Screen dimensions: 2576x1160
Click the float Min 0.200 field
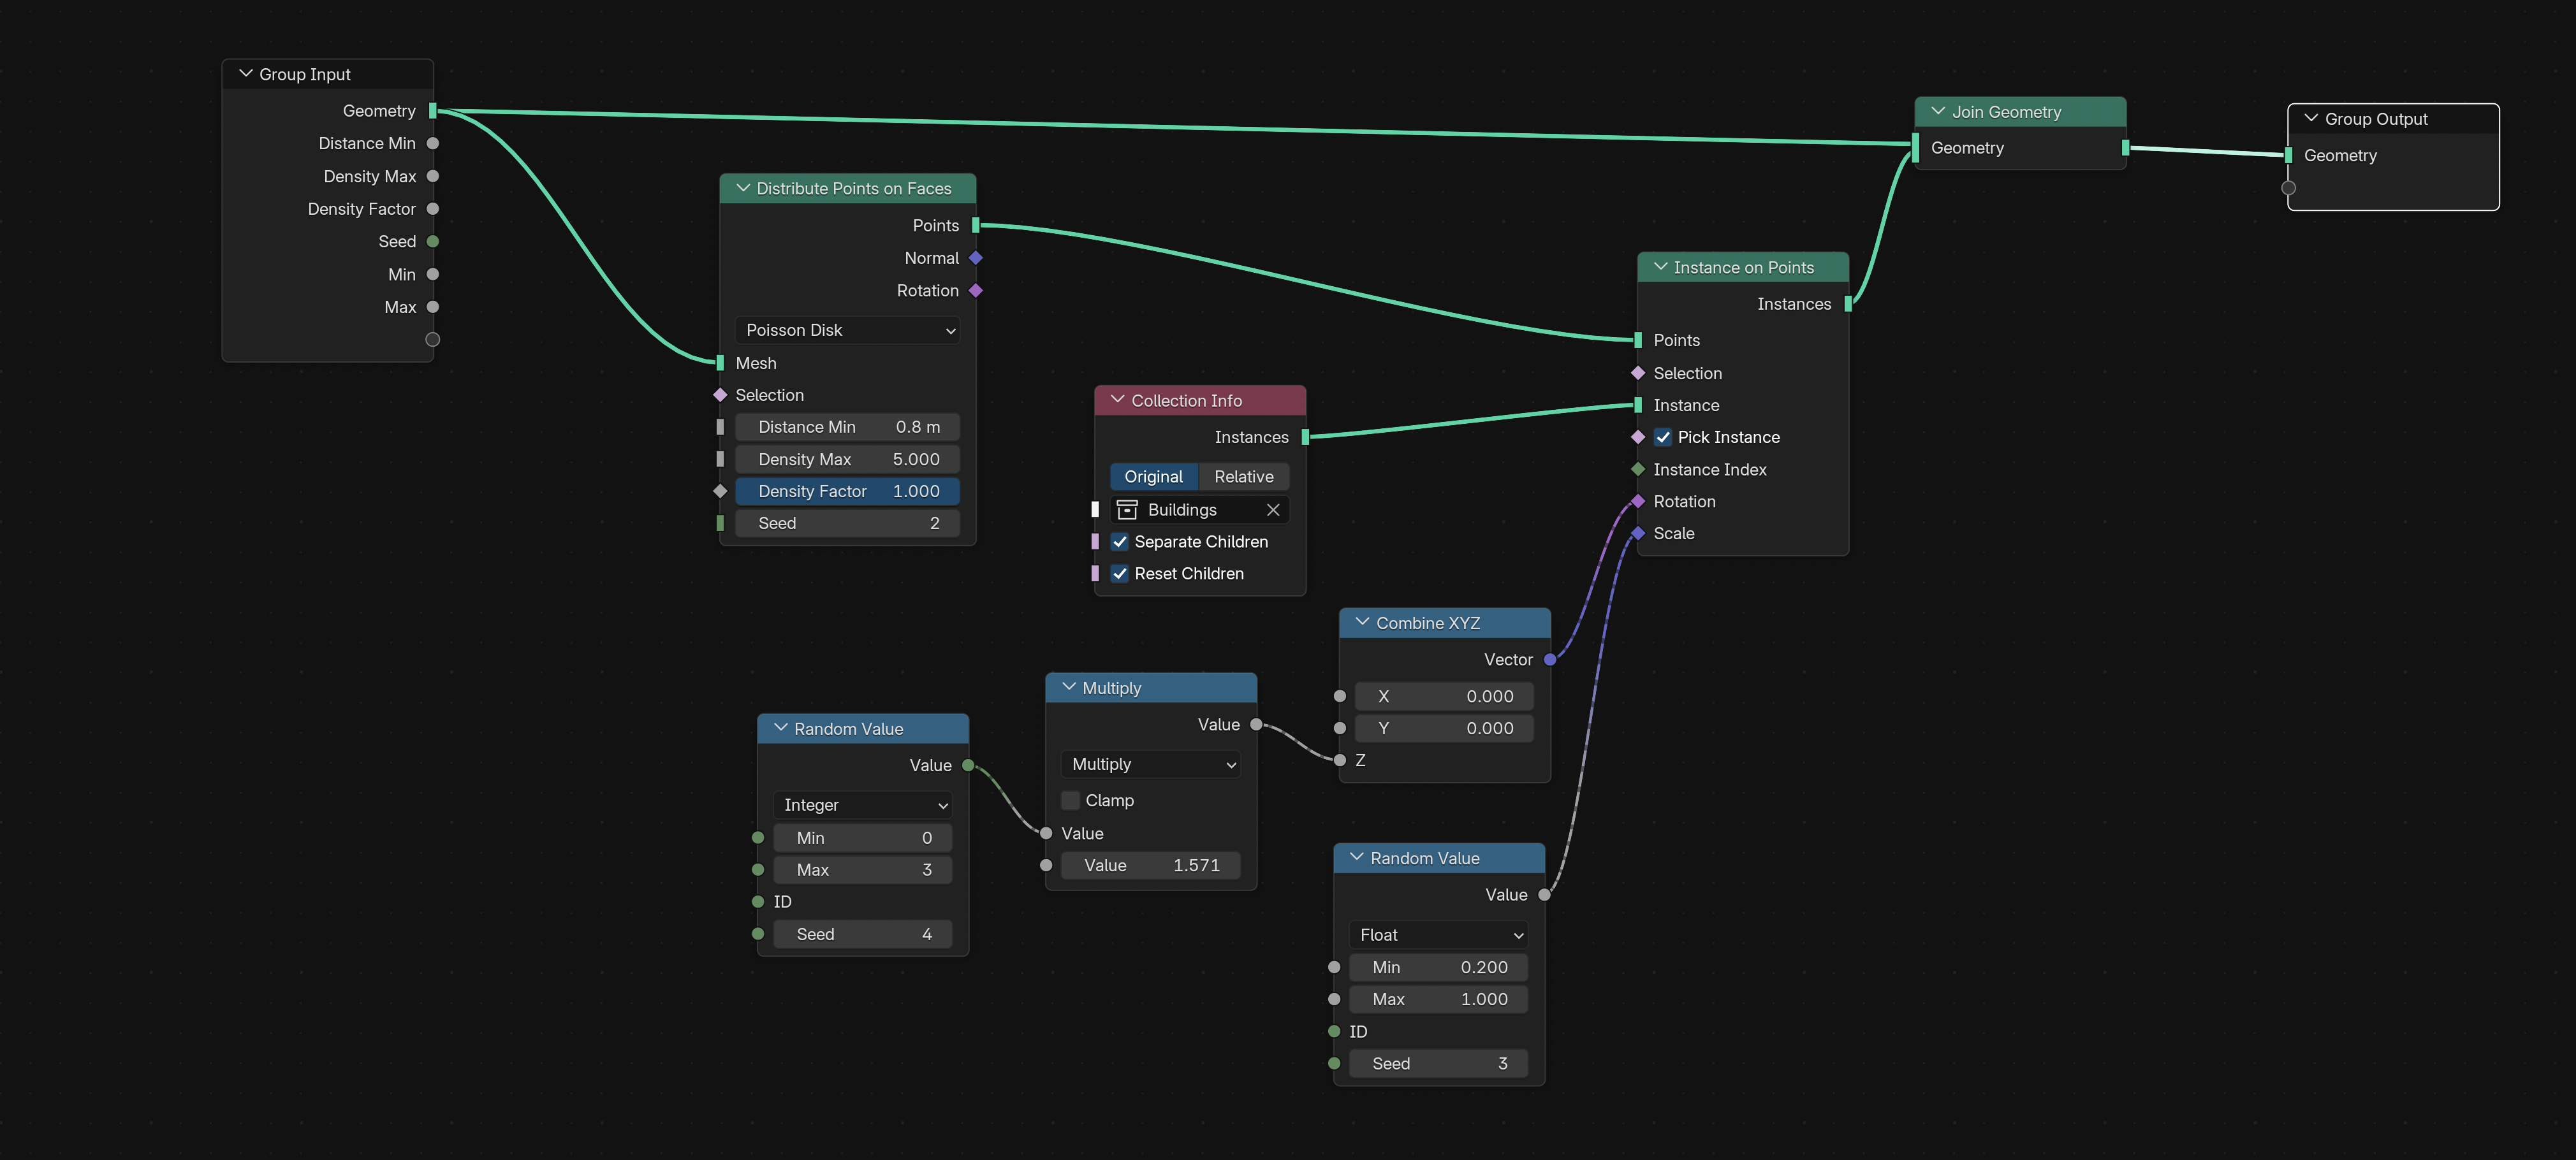(x=1438, y=967)
